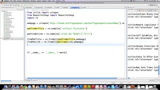Image resolution: width=160 pixels, height=90 pixels.
Task: Minimize the editor area
Action: pyautogui.click(x=124, y=7)
